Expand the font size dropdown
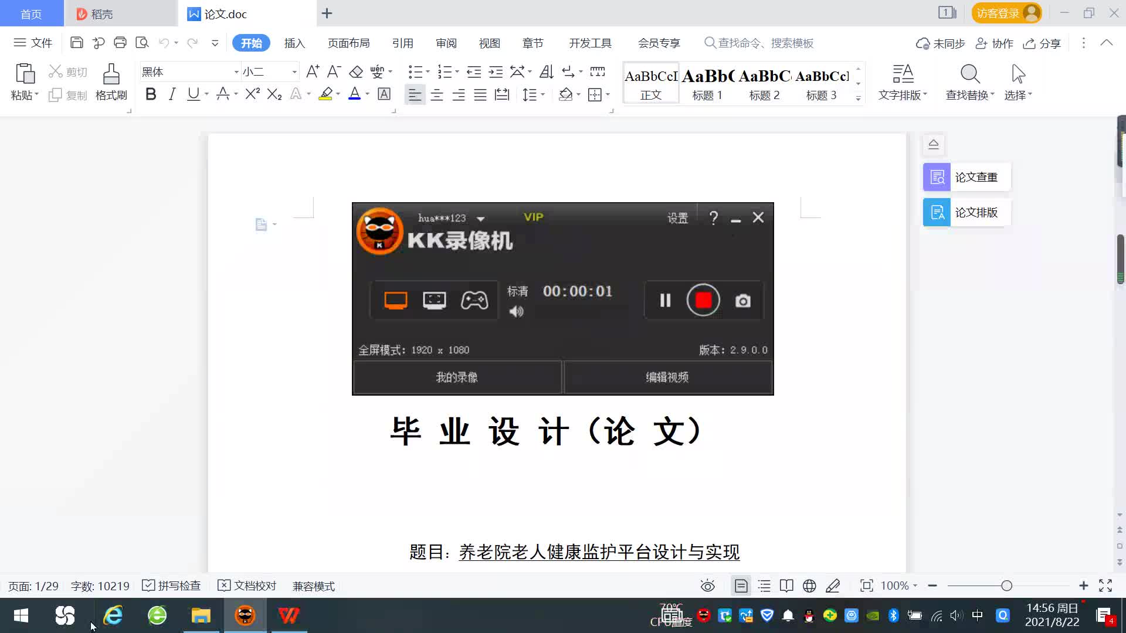This screenshot has height=633, width=1126. point(294,72)
